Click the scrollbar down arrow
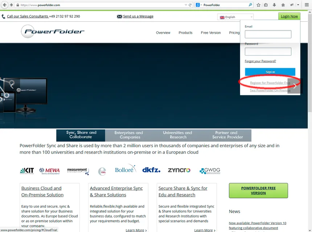The width and height of the screenshot is (312, 232). pos(310,230)
